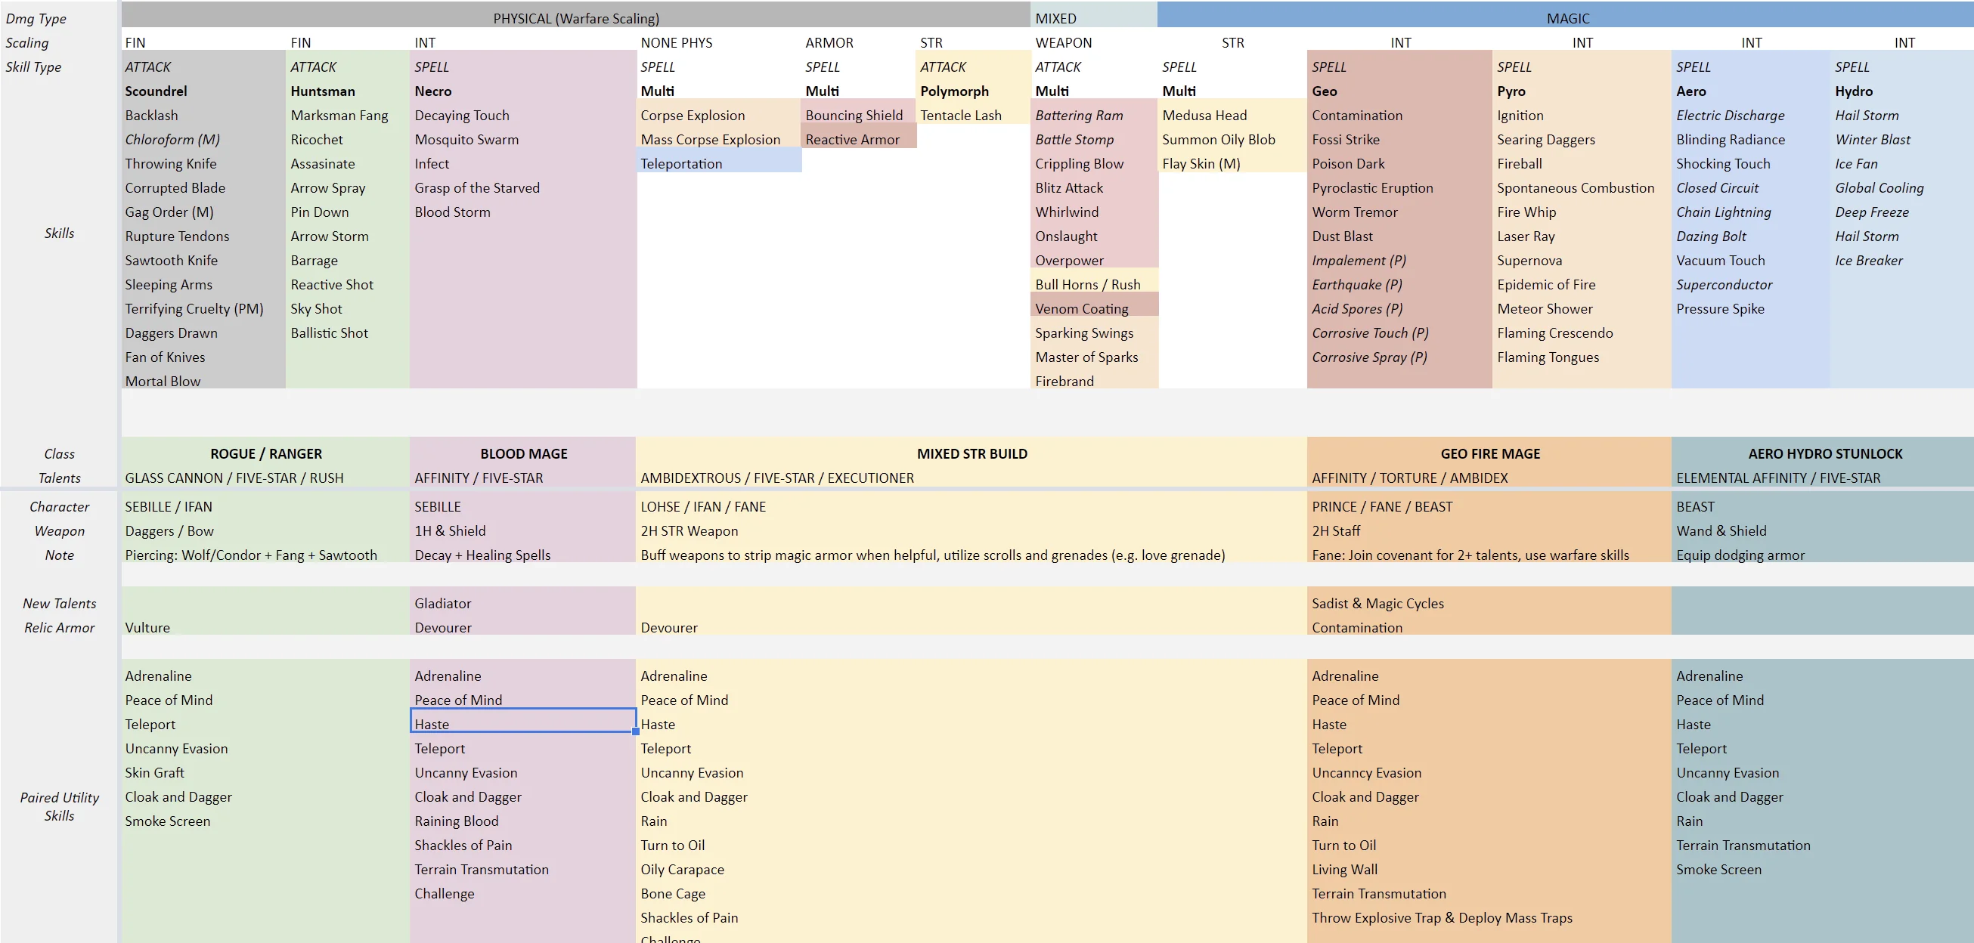
Task: Select the Electric Discharge cell
Action: coord(1750,116)
